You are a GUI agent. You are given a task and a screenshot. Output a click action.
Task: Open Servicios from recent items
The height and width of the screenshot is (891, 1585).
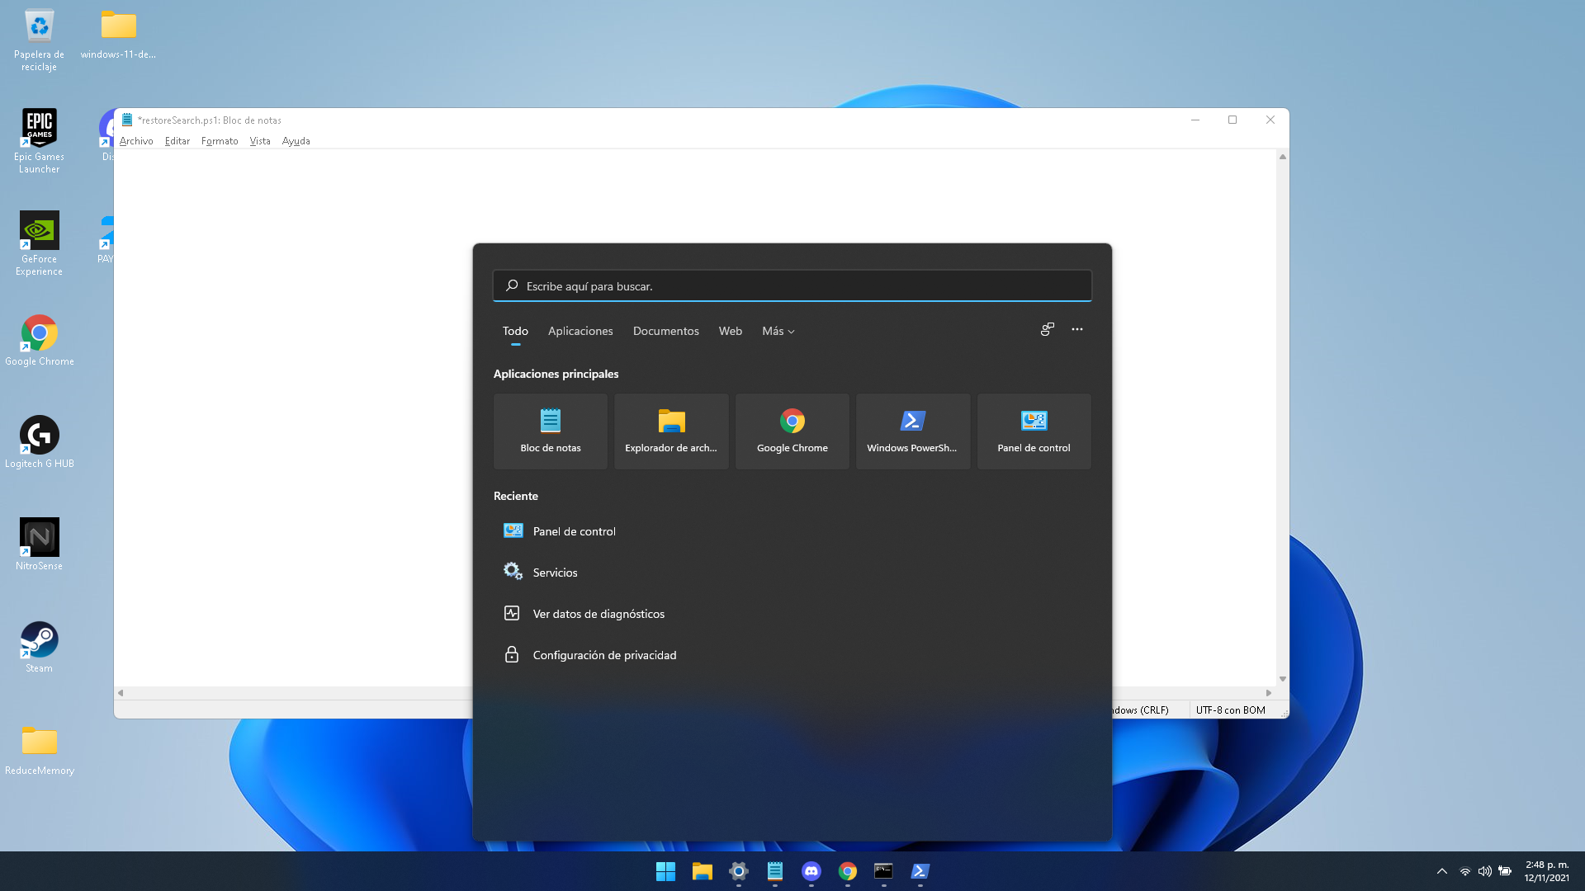(555, 572)
